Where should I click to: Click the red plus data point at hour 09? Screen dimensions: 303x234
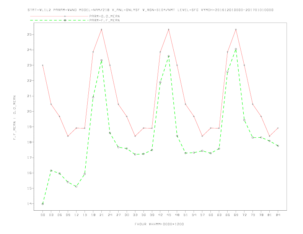[68, 136]
